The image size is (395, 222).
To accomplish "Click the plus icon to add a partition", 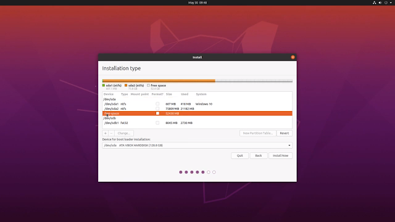I will click(106, 133).
